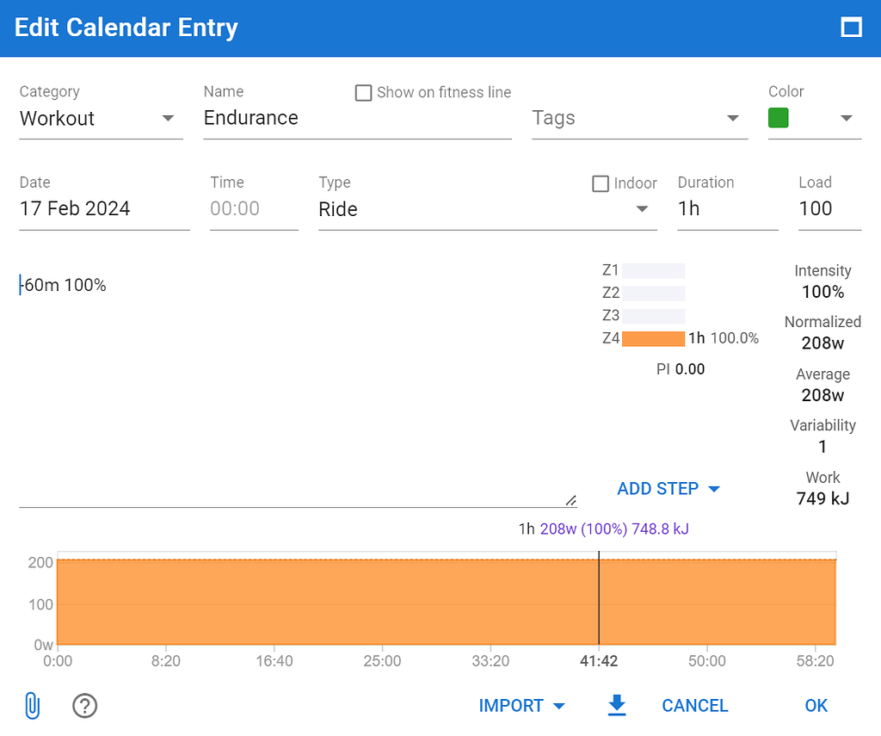Click the 50:00 axis label on chart
This screenshot has height=736, width=881.
coord(707,660)
